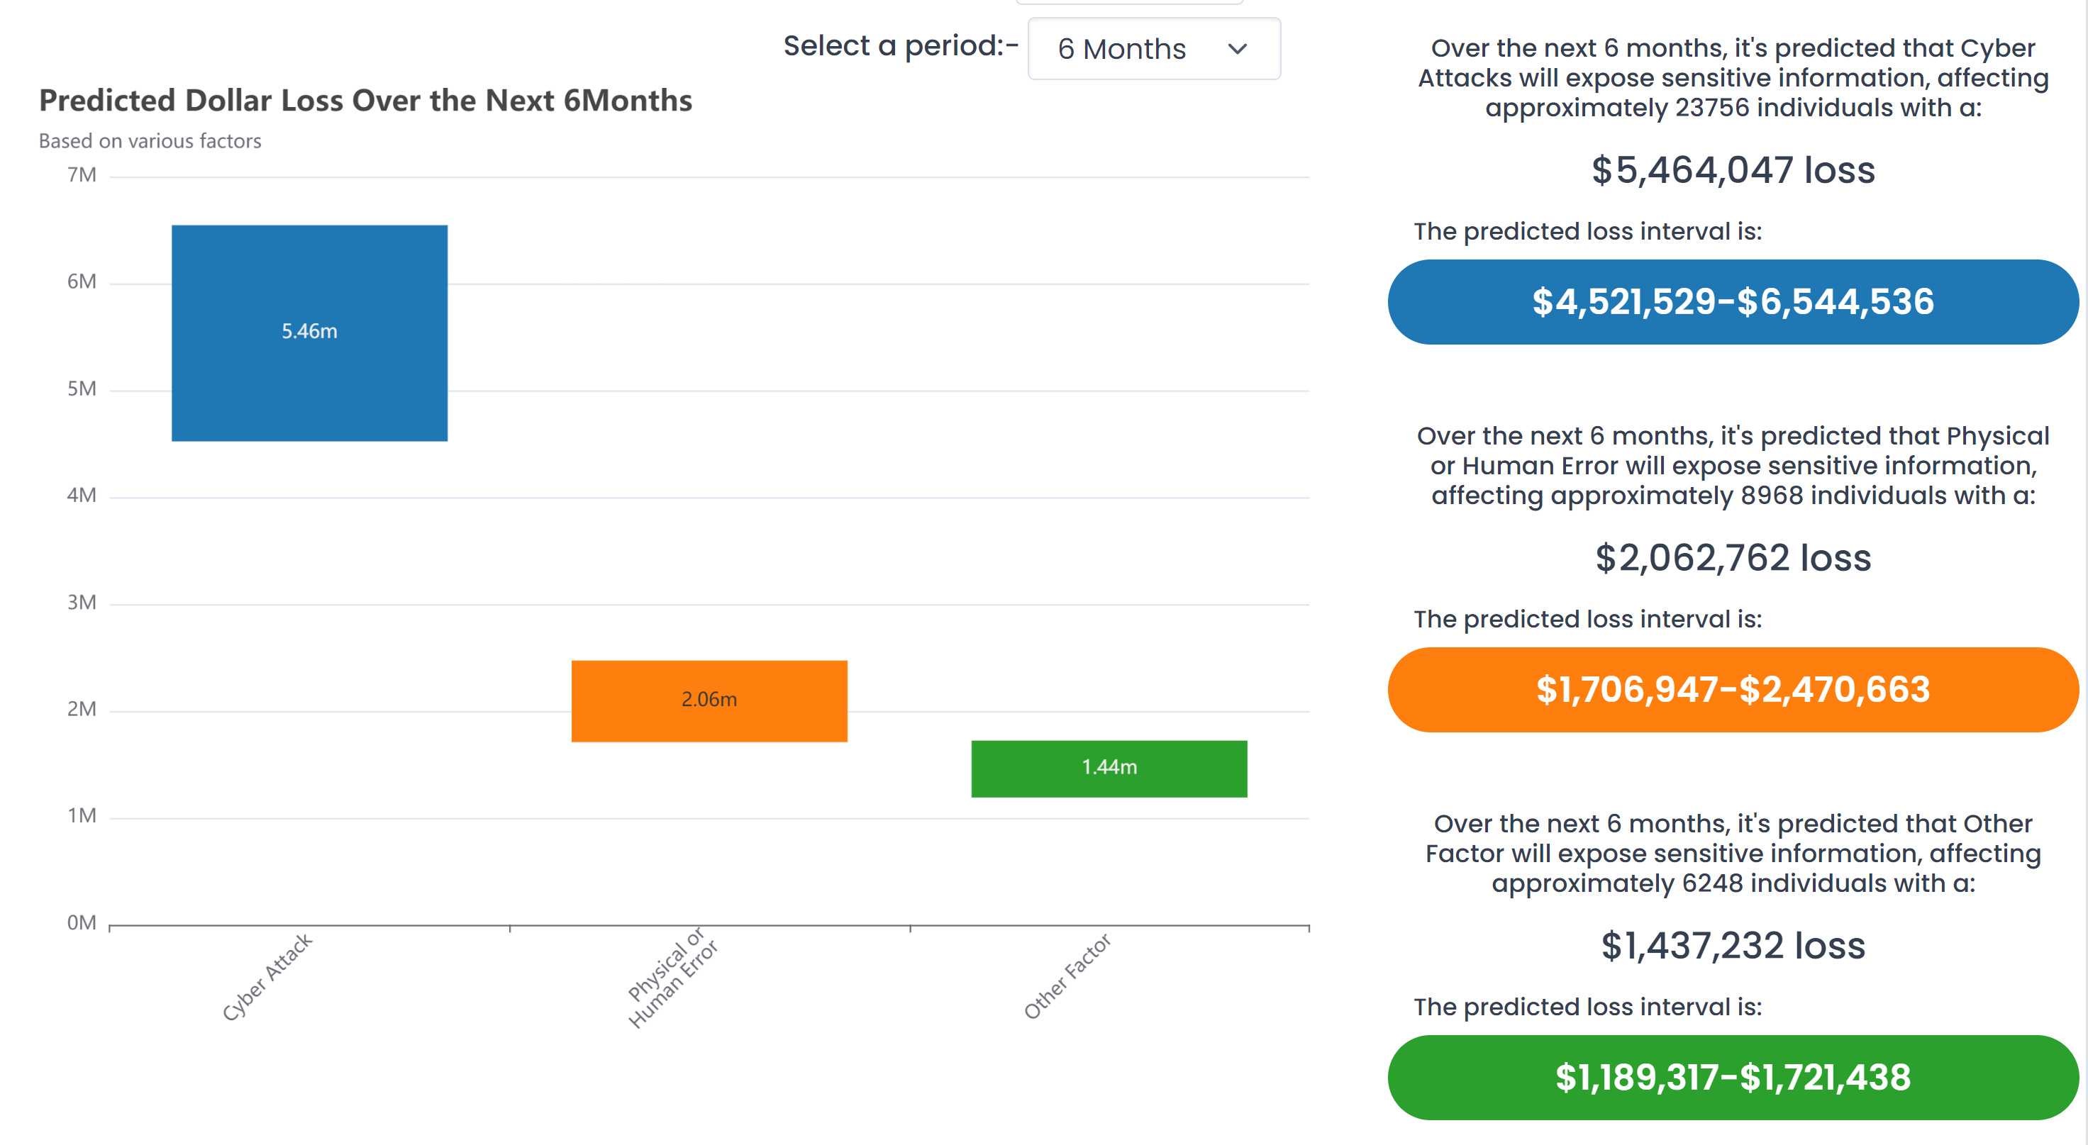The image size is (2088, 1145).
Task: Click the Predicted Dollar Loss chart title
Action: pyautogui.click(x=365, y=101)
